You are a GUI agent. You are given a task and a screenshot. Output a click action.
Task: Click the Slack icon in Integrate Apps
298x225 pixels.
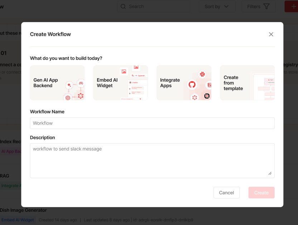pyautogui.click(x=202, y=74)
